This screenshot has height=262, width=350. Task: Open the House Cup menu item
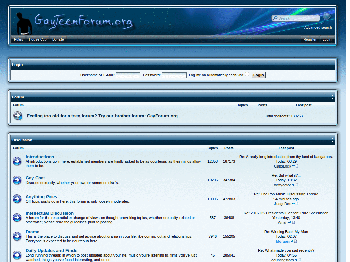tap(38, 39)
